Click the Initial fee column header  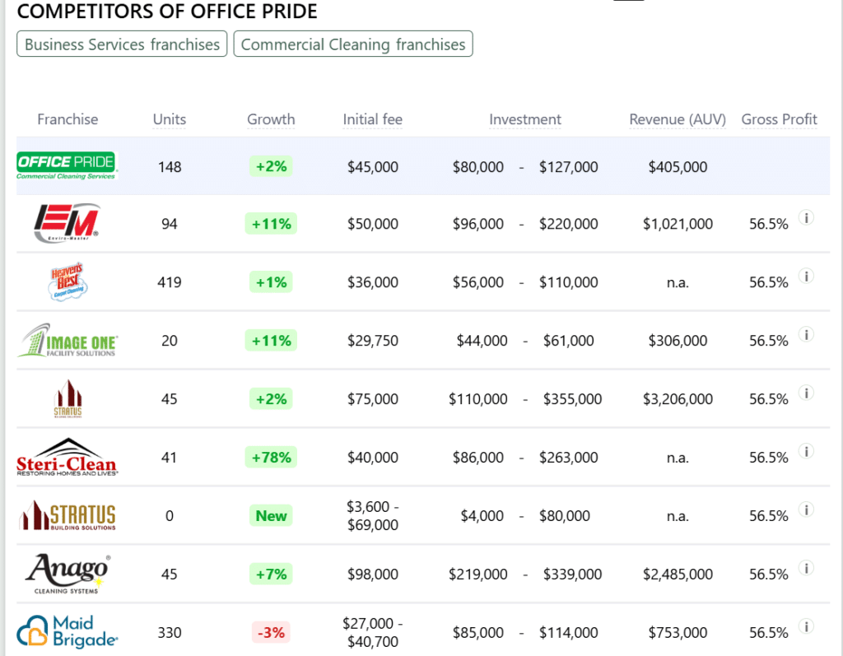(373, 119)
